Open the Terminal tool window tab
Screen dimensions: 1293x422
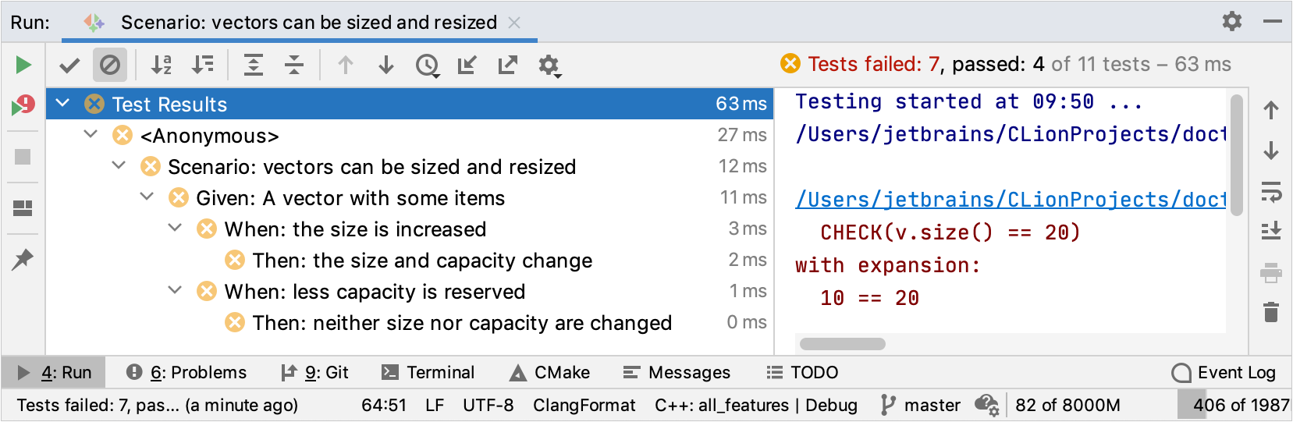pyautogui.click(x=428, y=373)
